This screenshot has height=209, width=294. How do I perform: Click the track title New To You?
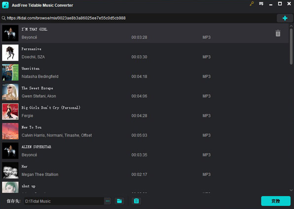32,127
